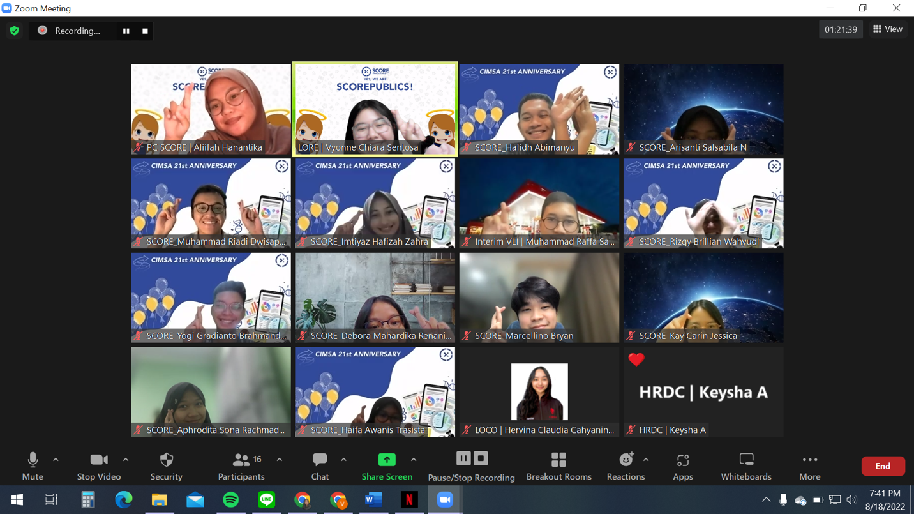Select Interim VLI Muhammad Raffa video tile
914x514 pixels.
point(539,203)
